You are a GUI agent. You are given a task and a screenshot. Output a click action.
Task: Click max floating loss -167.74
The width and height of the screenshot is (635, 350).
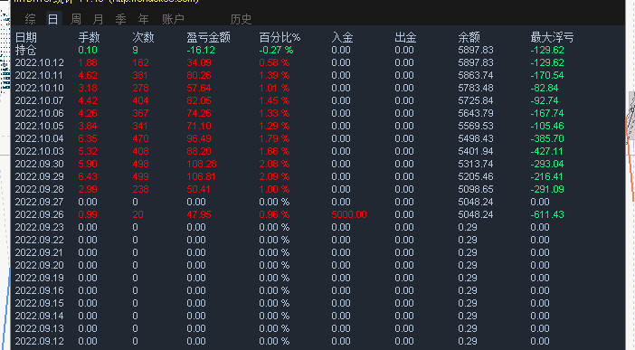(x=547, y=113)
